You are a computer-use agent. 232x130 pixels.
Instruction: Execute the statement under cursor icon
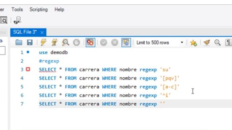[54, 43]
